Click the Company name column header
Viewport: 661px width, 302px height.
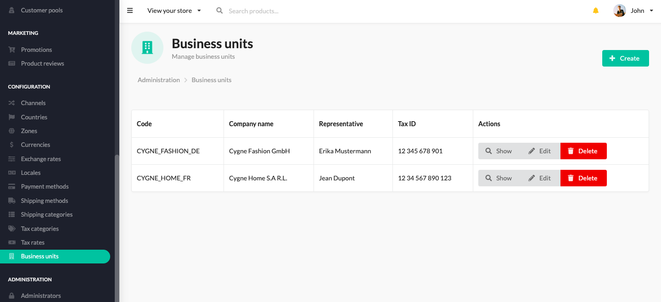269,124
